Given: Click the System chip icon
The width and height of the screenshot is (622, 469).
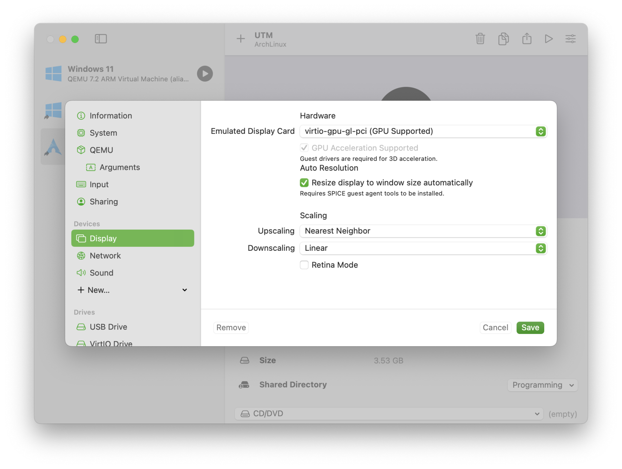Looking at the screenshot, I should tap(81, 133).
